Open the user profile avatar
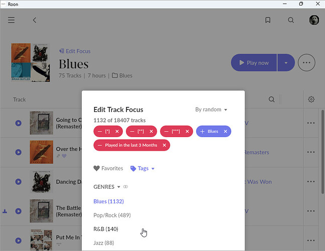 coord(314,20)
